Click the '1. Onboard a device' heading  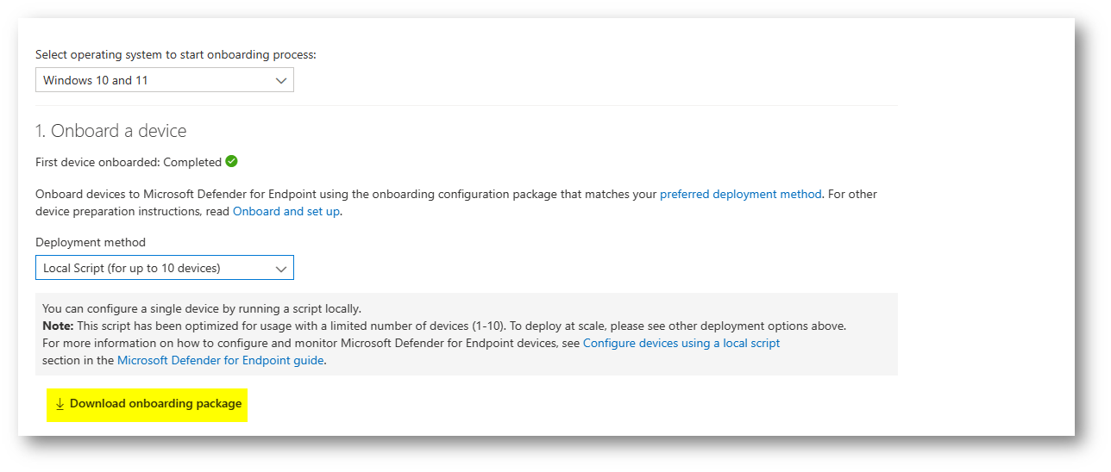point(111,131)
